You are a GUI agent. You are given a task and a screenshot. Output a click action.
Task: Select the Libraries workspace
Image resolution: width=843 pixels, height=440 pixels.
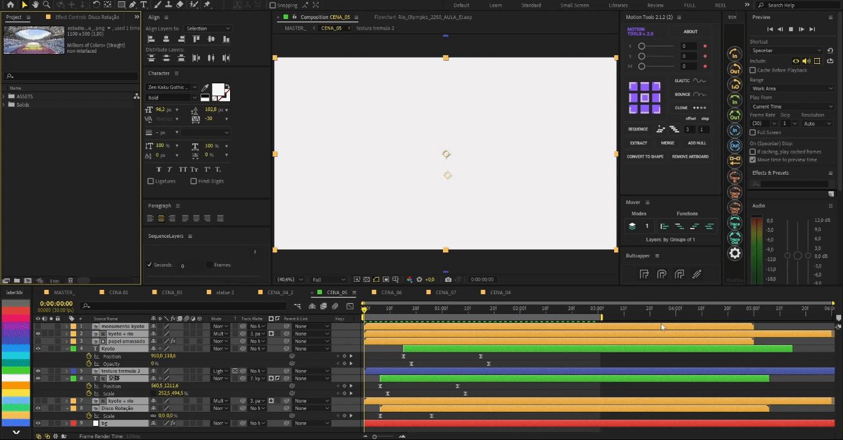618,6
